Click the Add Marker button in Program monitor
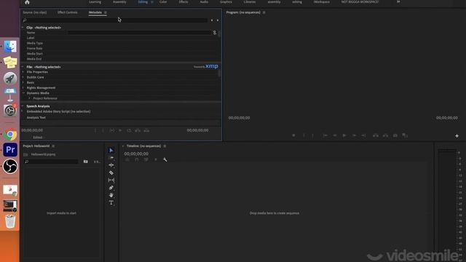 coord(293,135)
